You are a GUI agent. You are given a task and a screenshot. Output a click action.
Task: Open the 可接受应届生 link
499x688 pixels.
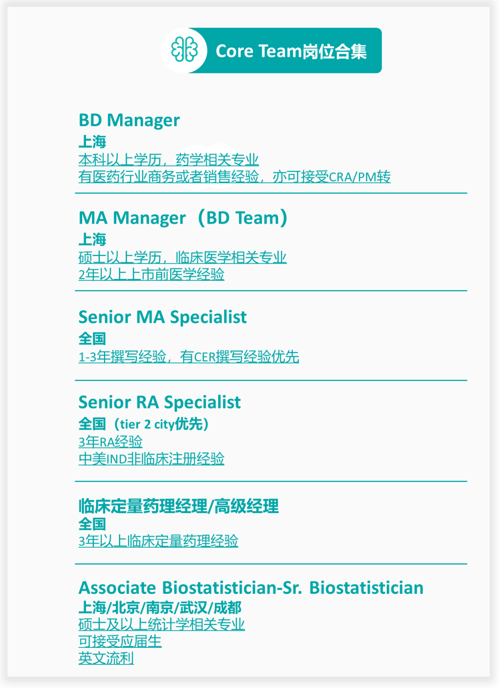coord(120,641)
